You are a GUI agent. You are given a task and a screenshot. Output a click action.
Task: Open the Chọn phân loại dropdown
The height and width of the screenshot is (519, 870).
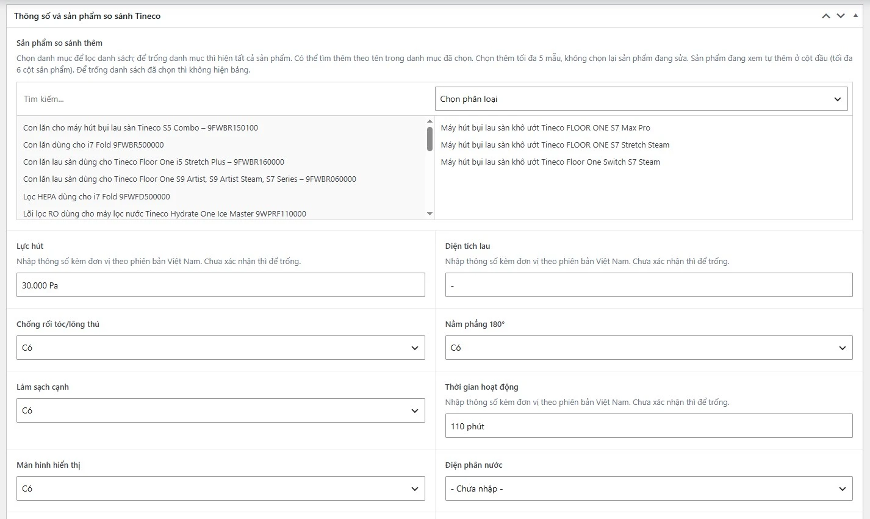click(641, 99)
